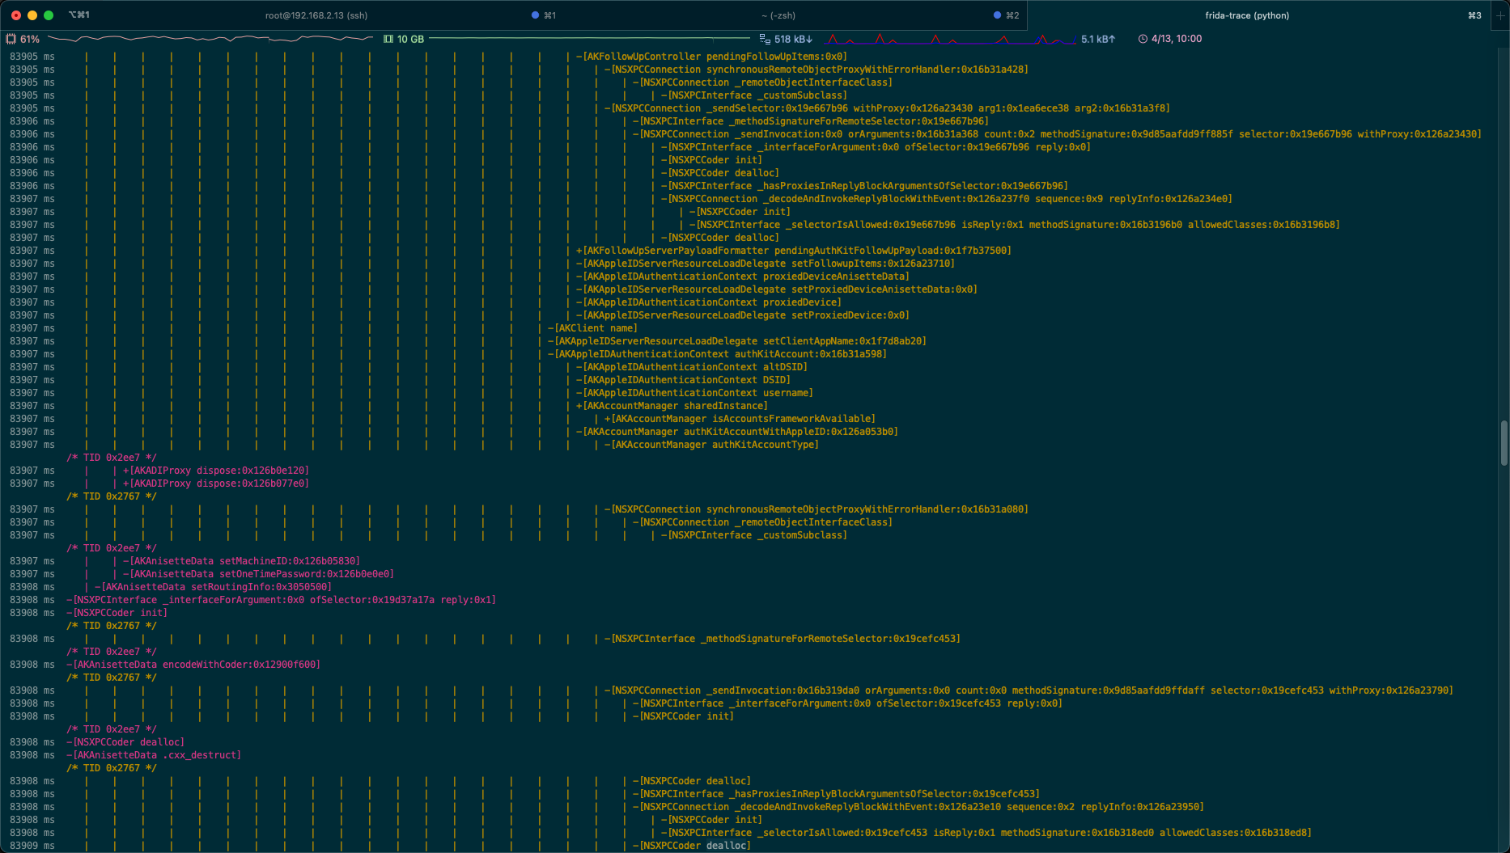Viewport: 1510px width, 853px height.
Task: Click the CPU usage history graph
Action: (210, 39)
